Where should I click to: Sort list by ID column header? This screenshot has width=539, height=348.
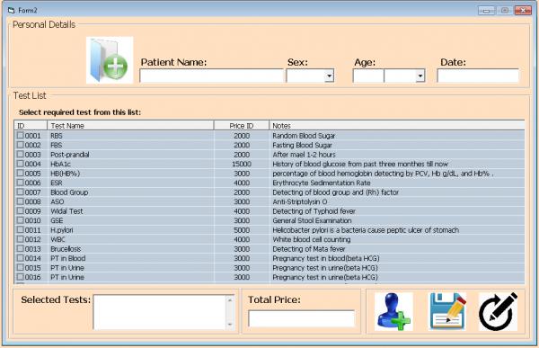pos(31,126)
